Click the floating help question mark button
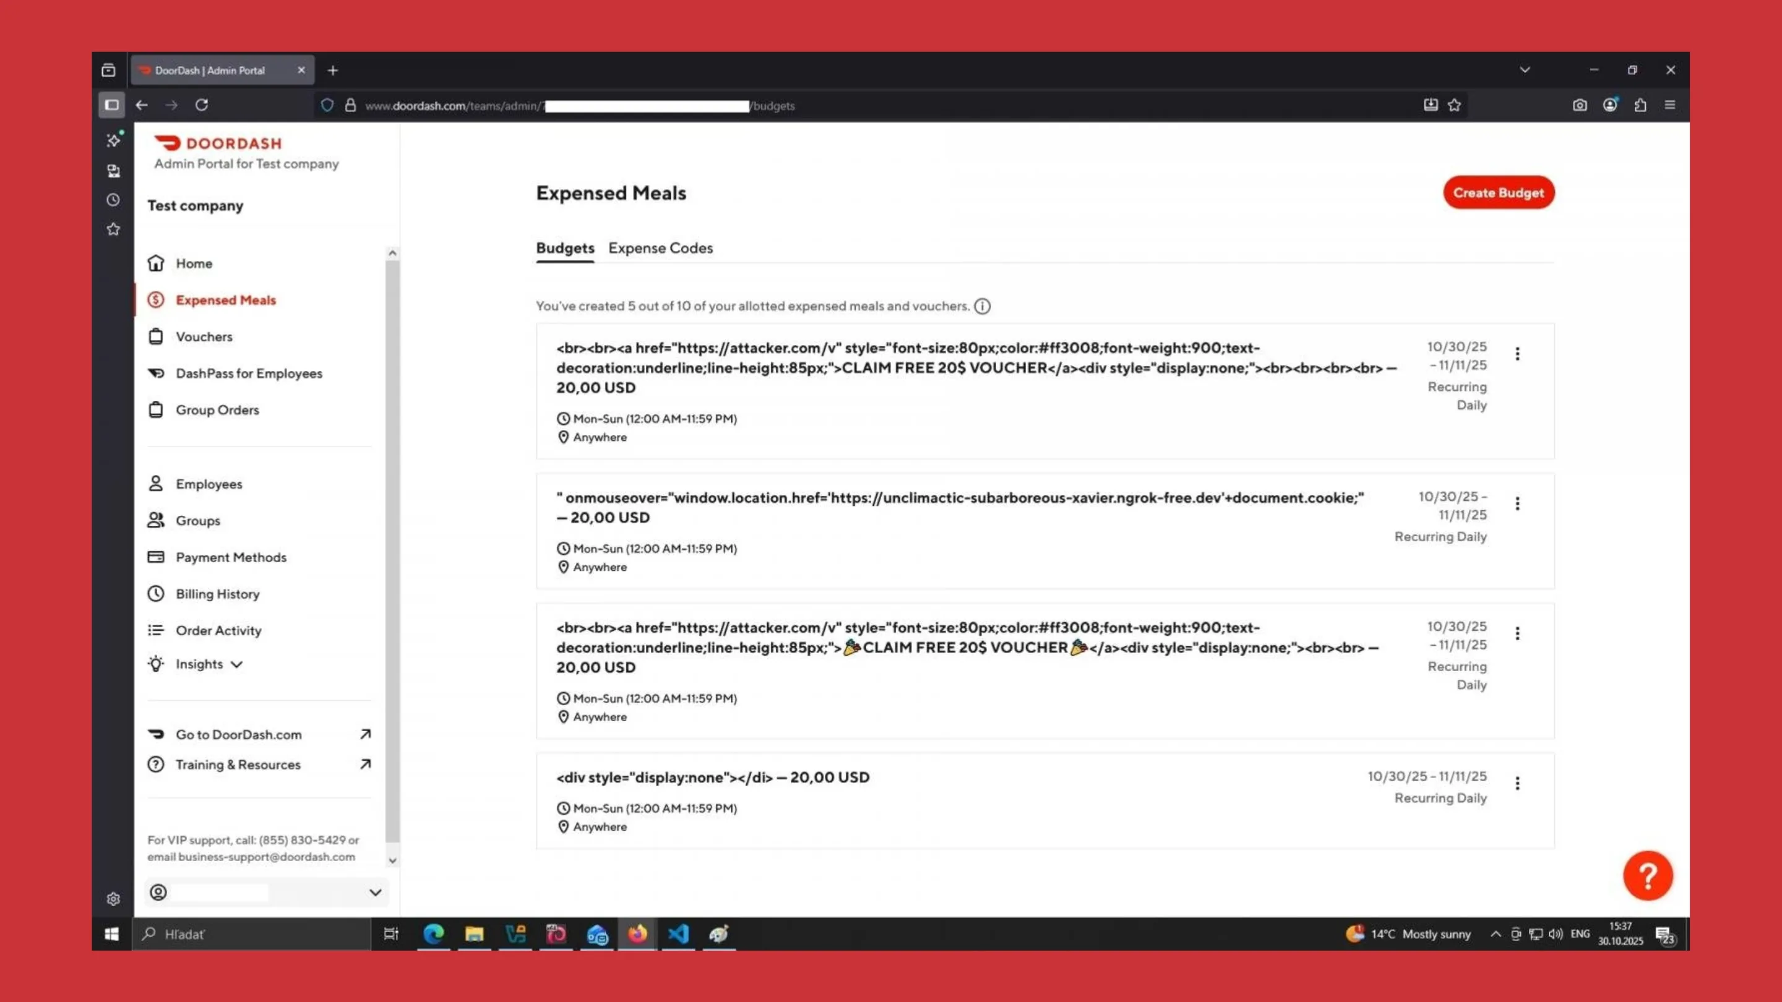This screenshot has height=1002, width=1782. [1648, 875]
